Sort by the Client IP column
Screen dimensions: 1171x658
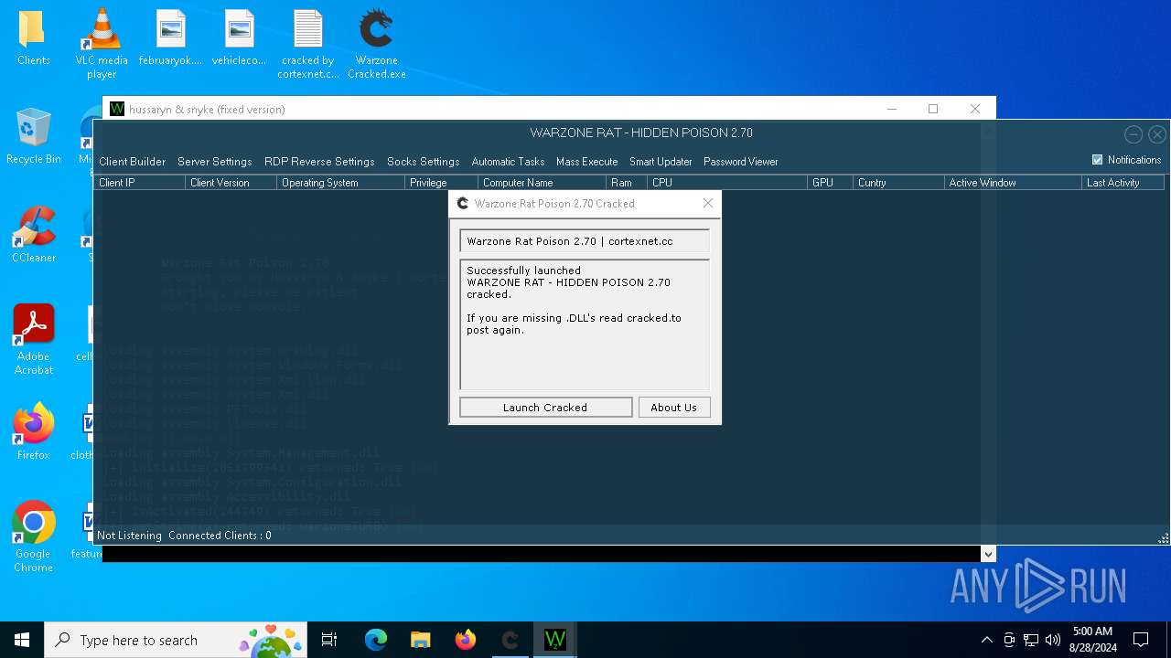click(139, 183)
